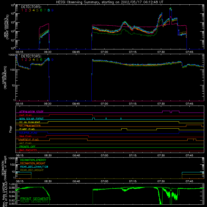The height and width of the screenshot is (207, 207).
Task: Click the SC_IN_SUNLIGHT flag label
Action: click(x=29, y=122)
